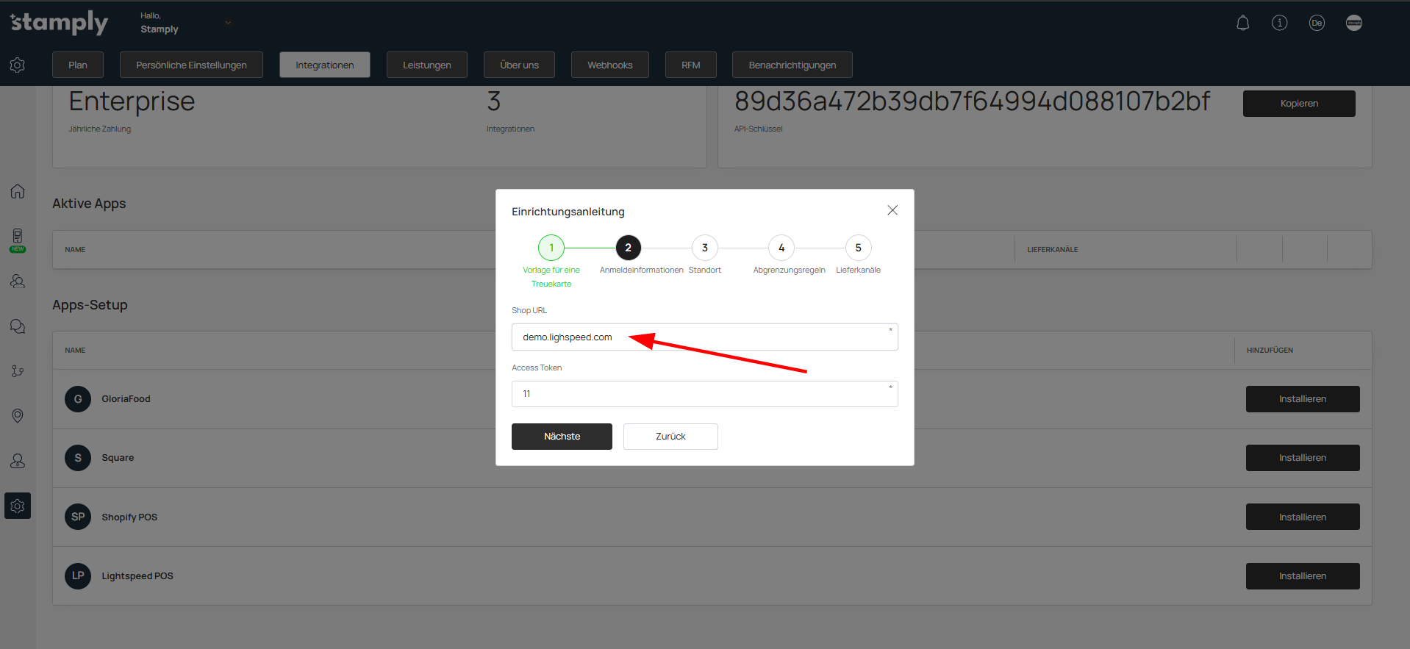Go to home via sidebar icon
This screenshot has height=649, width=1410.
(x=18, y=192)
